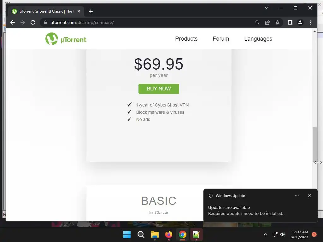This screenshot has width=323, height=242.
Task: Launch Firefox from the taskbar
Action: coord(169,234)
